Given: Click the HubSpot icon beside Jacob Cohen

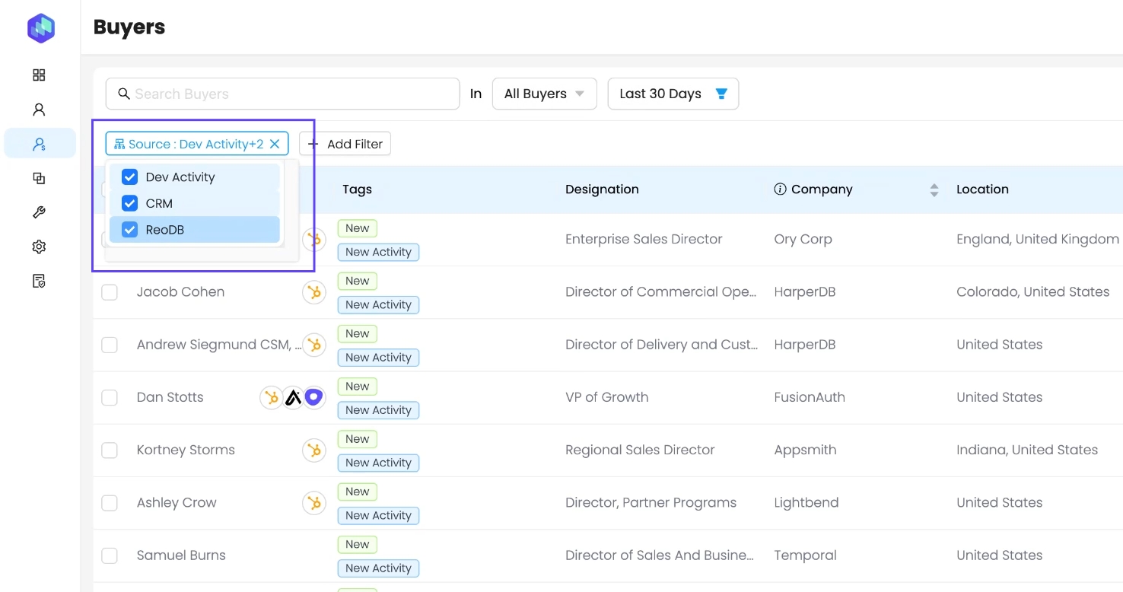Looking at the screenshot, I should [x=313, y=292].
